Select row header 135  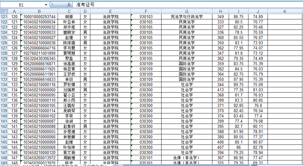(x=4, y=90)
